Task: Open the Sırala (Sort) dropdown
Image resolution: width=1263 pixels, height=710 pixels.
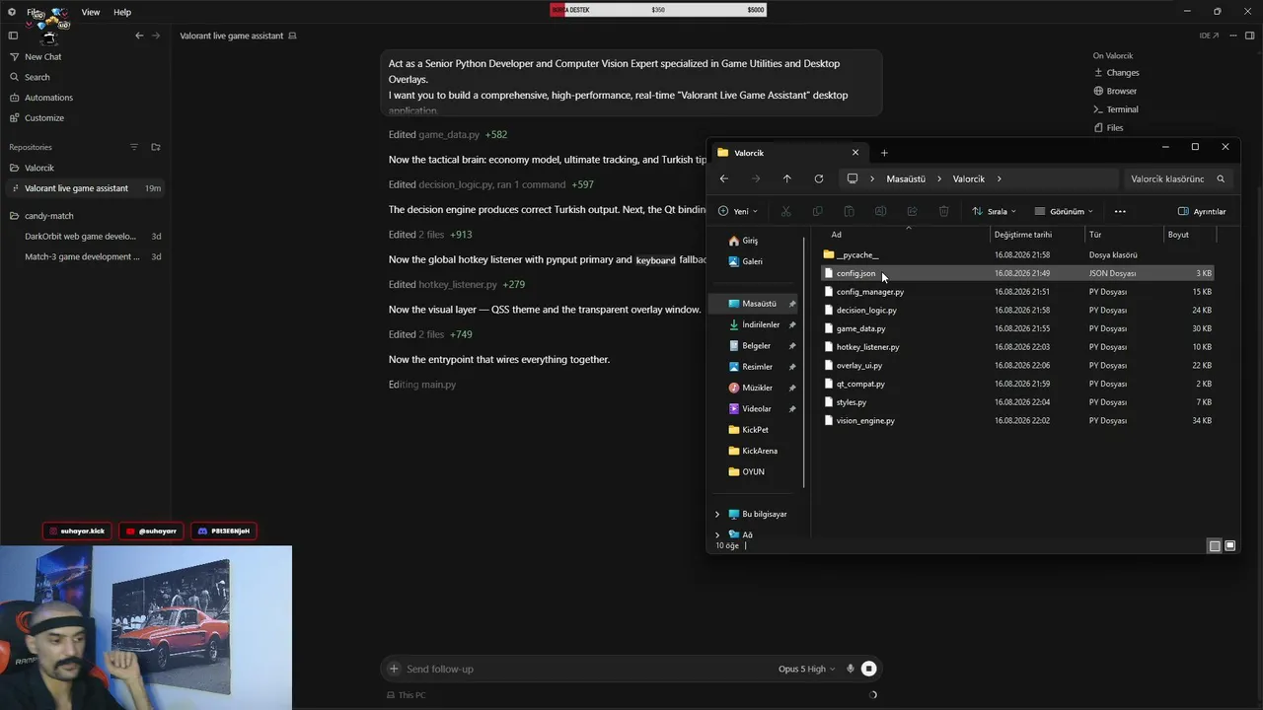Action: pos(994,211)
